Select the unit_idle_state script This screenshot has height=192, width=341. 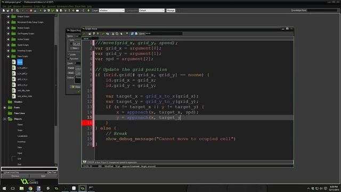click(23, 90)
